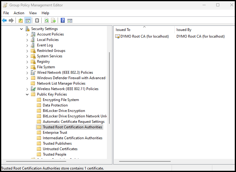Open Help via question mark icon
Image resolution: width=236 pixels, height=172 pixels.
pyautogui.click(x=63, y=20)
